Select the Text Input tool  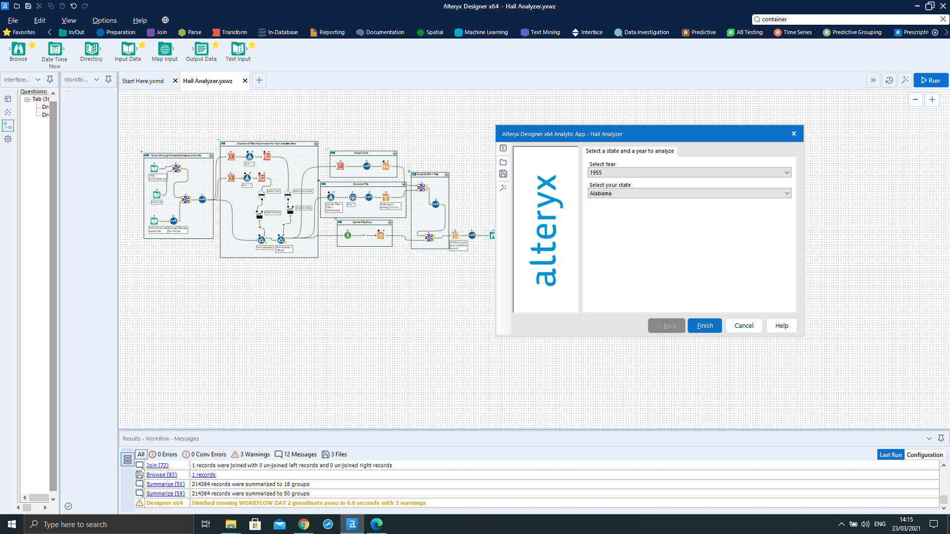click(238, 52)
